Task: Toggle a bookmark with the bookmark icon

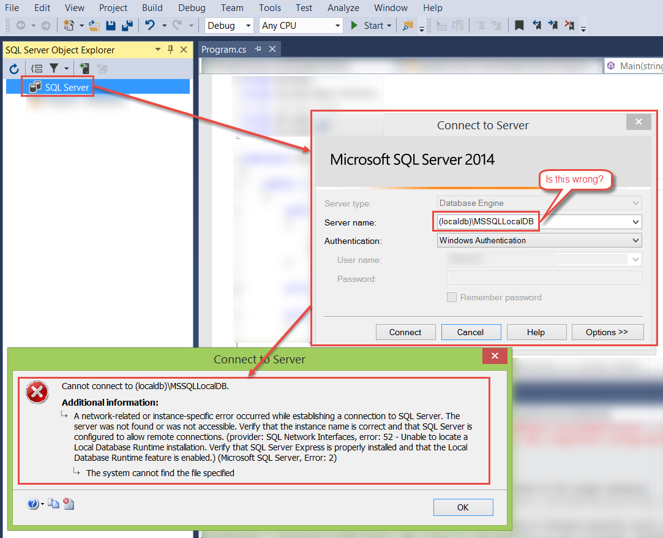Action: pyautogui.click(x=519, y=25)
